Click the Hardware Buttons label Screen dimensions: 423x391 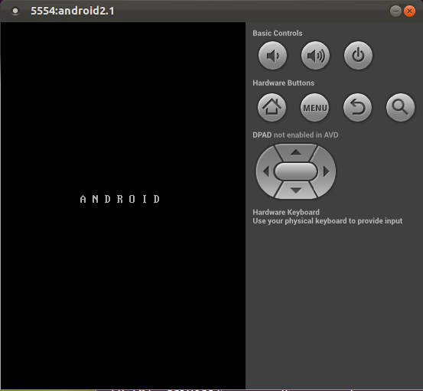283,83
